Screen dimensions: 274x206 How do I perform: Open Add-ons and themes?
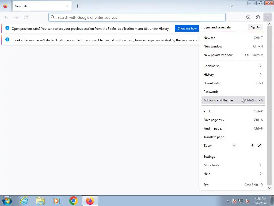(233, 100)
